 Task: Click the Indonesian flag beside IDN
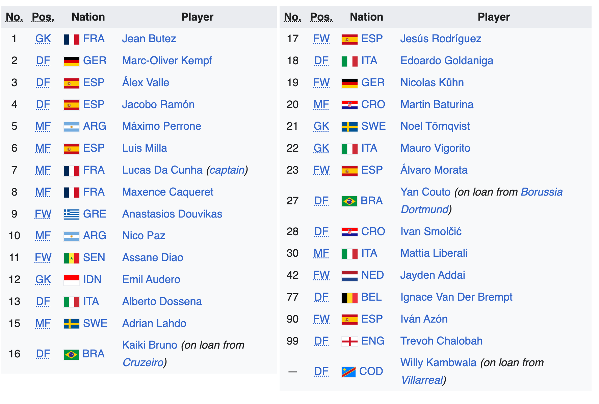pyautogui.click(x=72, y=280)
